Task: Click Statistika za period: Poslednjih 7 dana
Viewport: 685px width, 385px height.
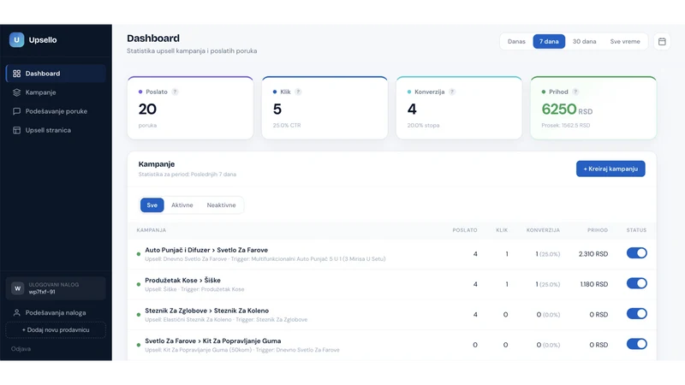Action: [187, 175]
